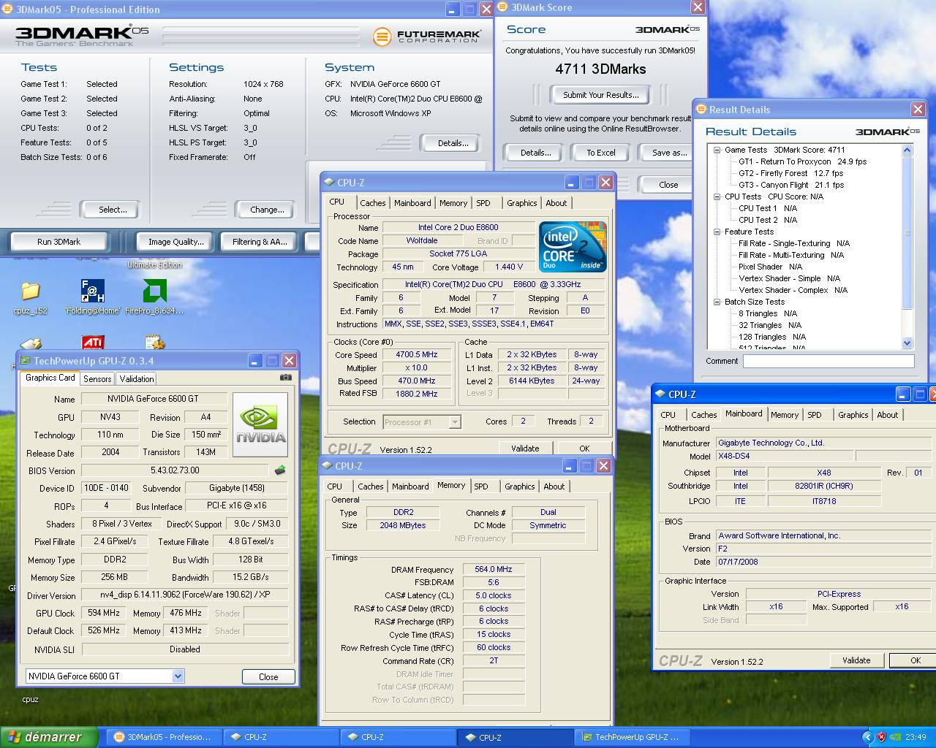The image size is (936, 748).
Task: Open the Processor #1 selection dropdown
Action: point(455,422)
